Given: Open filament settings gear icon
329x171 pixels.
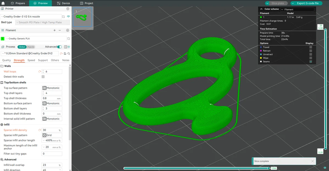Looking at the screenshot, I should [x=68, y=30].
